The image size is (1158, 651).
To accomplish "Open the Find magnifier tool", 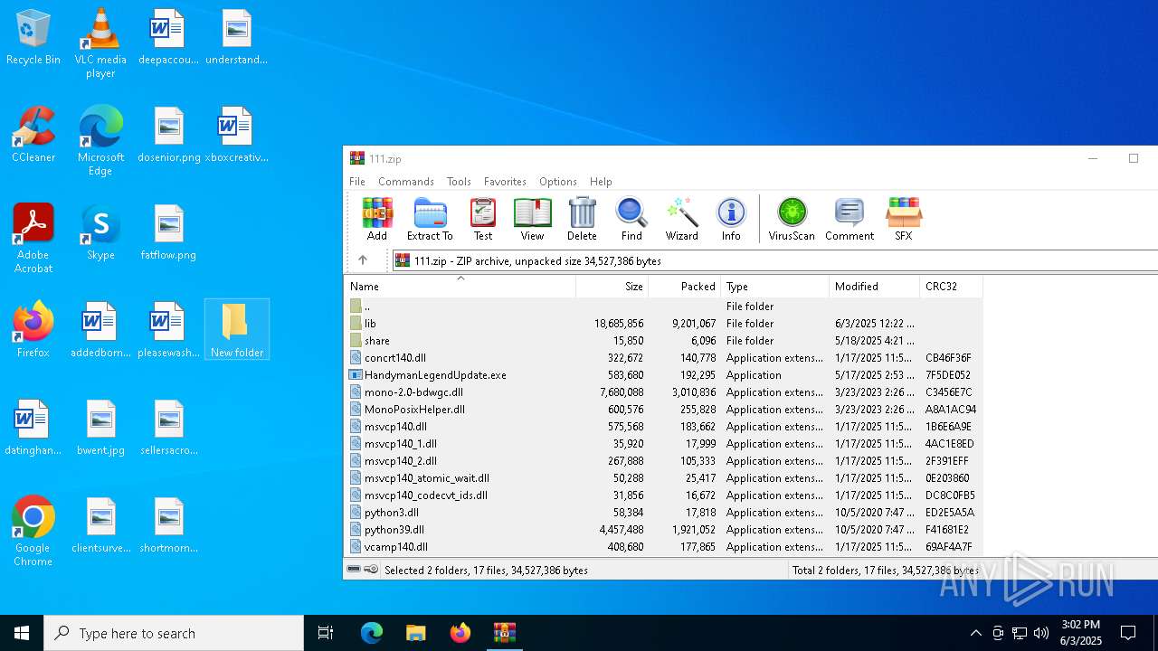I will pos(631,219).
